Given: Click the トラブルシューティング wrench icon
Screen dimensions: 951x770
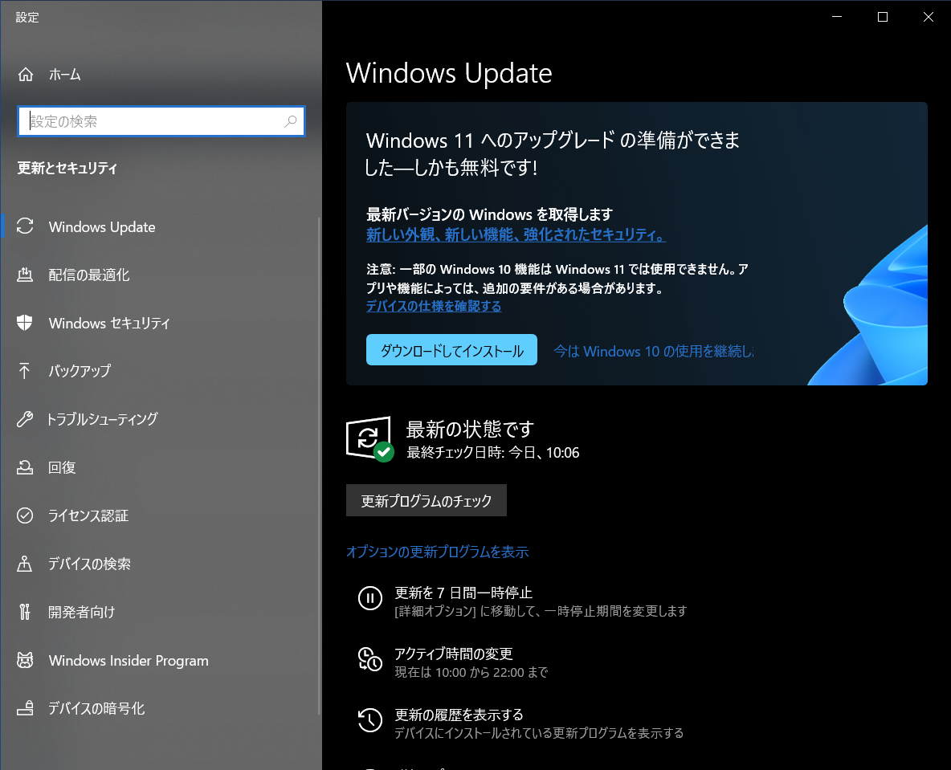Looking at the screenshot, I should tap(25, 419).
